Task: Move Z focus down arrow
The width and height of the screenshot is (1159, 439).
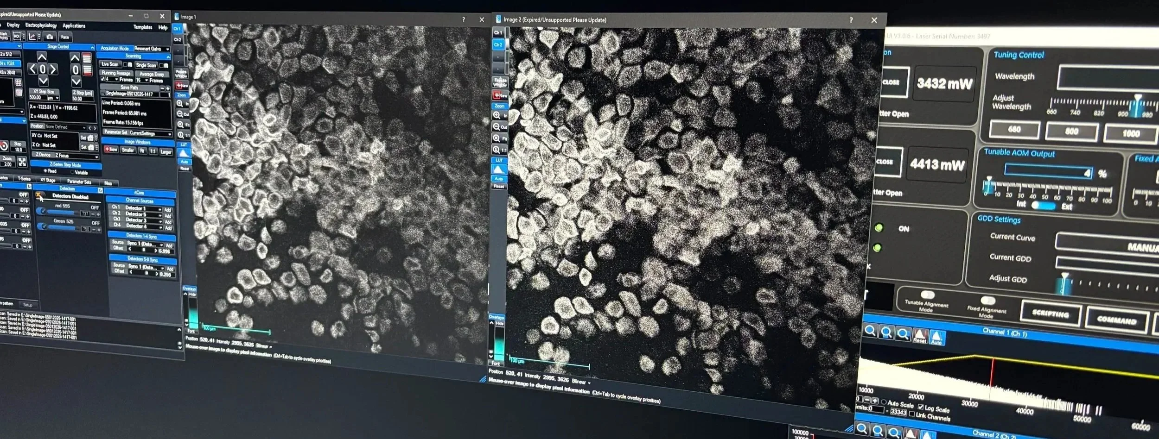Action: pos(76,81)
